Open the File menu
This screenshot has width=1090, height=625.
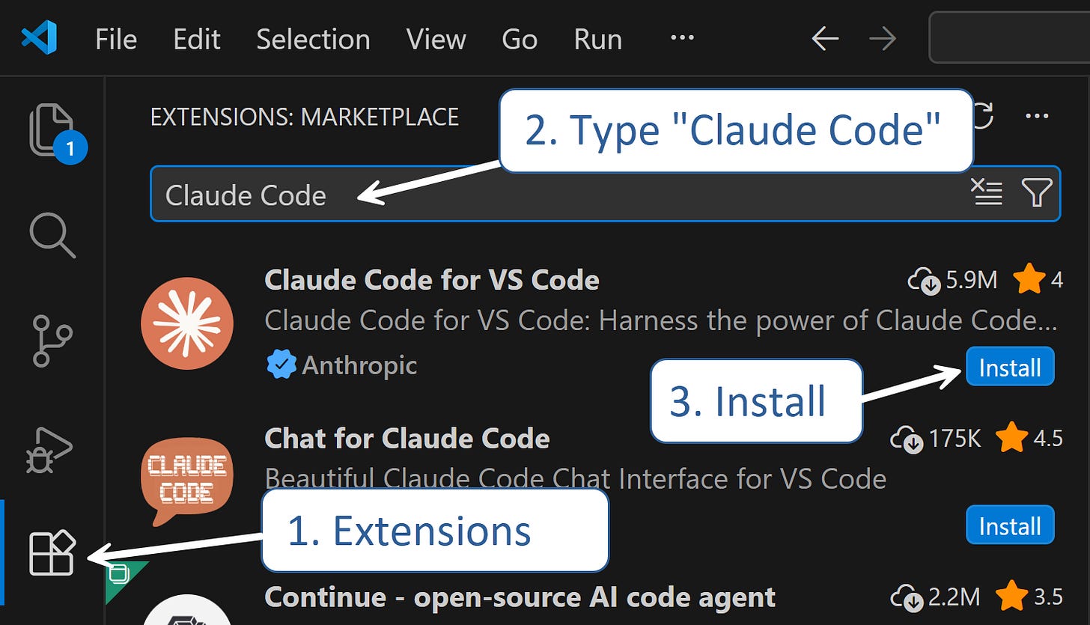pyautogui.click(x=115, y=39)
